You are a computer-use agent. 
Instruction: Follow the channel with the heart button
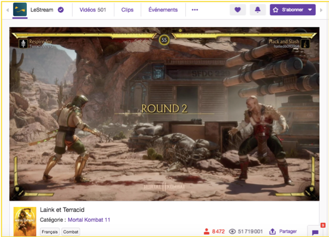(x=238, y=10)
